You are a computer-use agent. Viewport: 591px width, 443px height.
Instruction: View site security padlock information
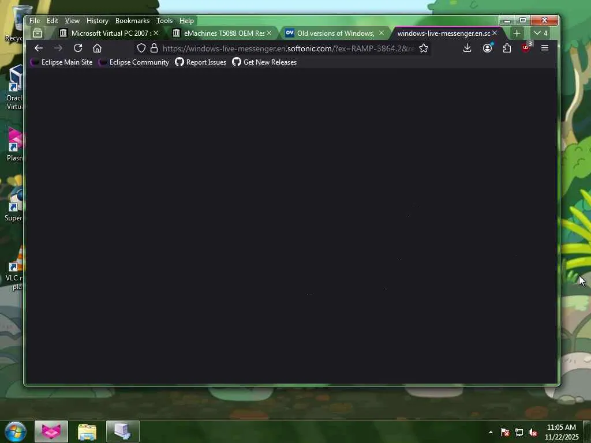154,48
